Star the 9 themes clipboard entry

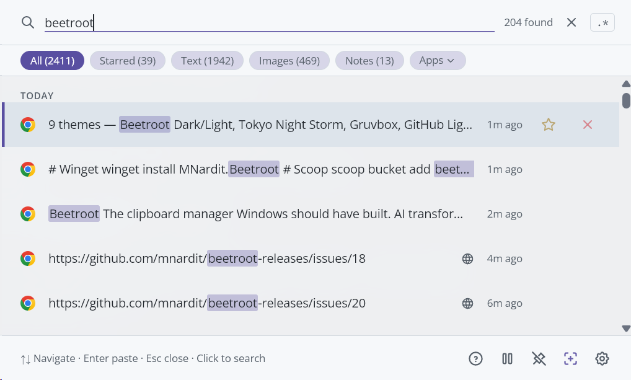[548, 125]
